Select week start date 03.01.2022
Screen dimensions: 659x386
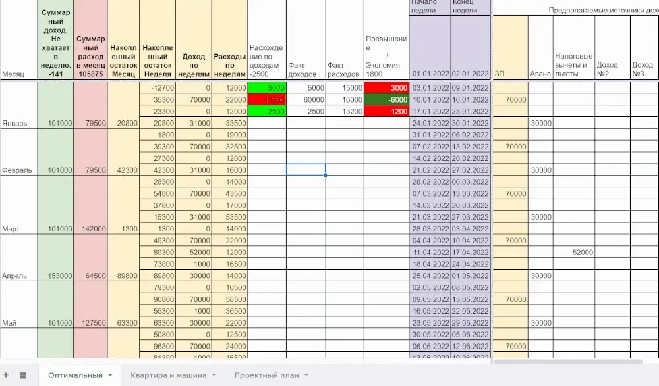coord(430,87)
